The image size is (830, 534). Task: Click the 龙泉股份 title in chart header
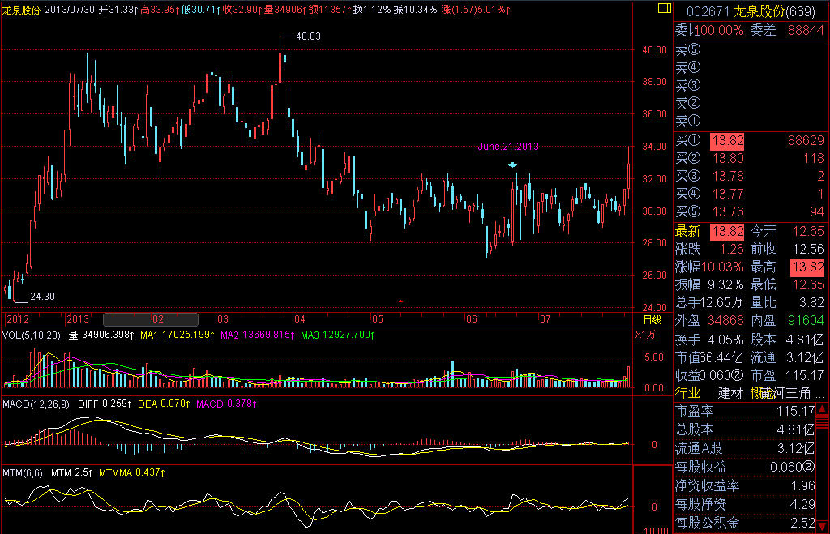[23, 10]
